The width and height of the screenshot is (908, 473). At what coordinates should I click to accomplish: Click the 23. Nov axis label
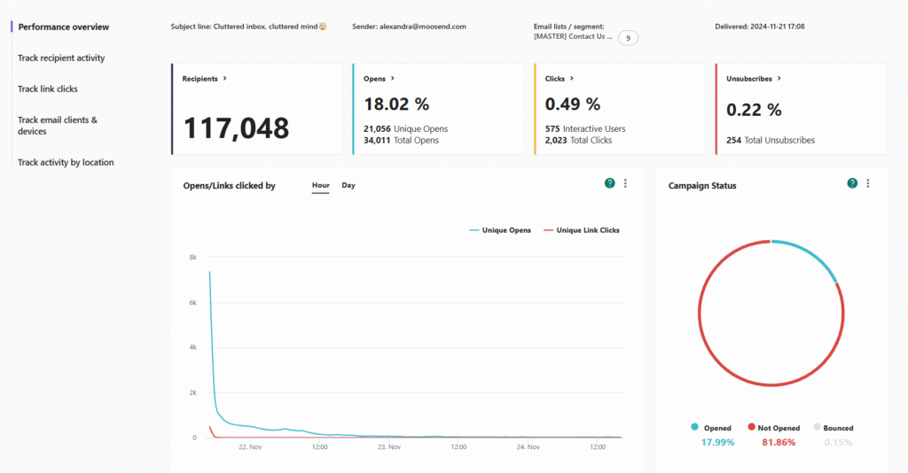pos(389,447)
